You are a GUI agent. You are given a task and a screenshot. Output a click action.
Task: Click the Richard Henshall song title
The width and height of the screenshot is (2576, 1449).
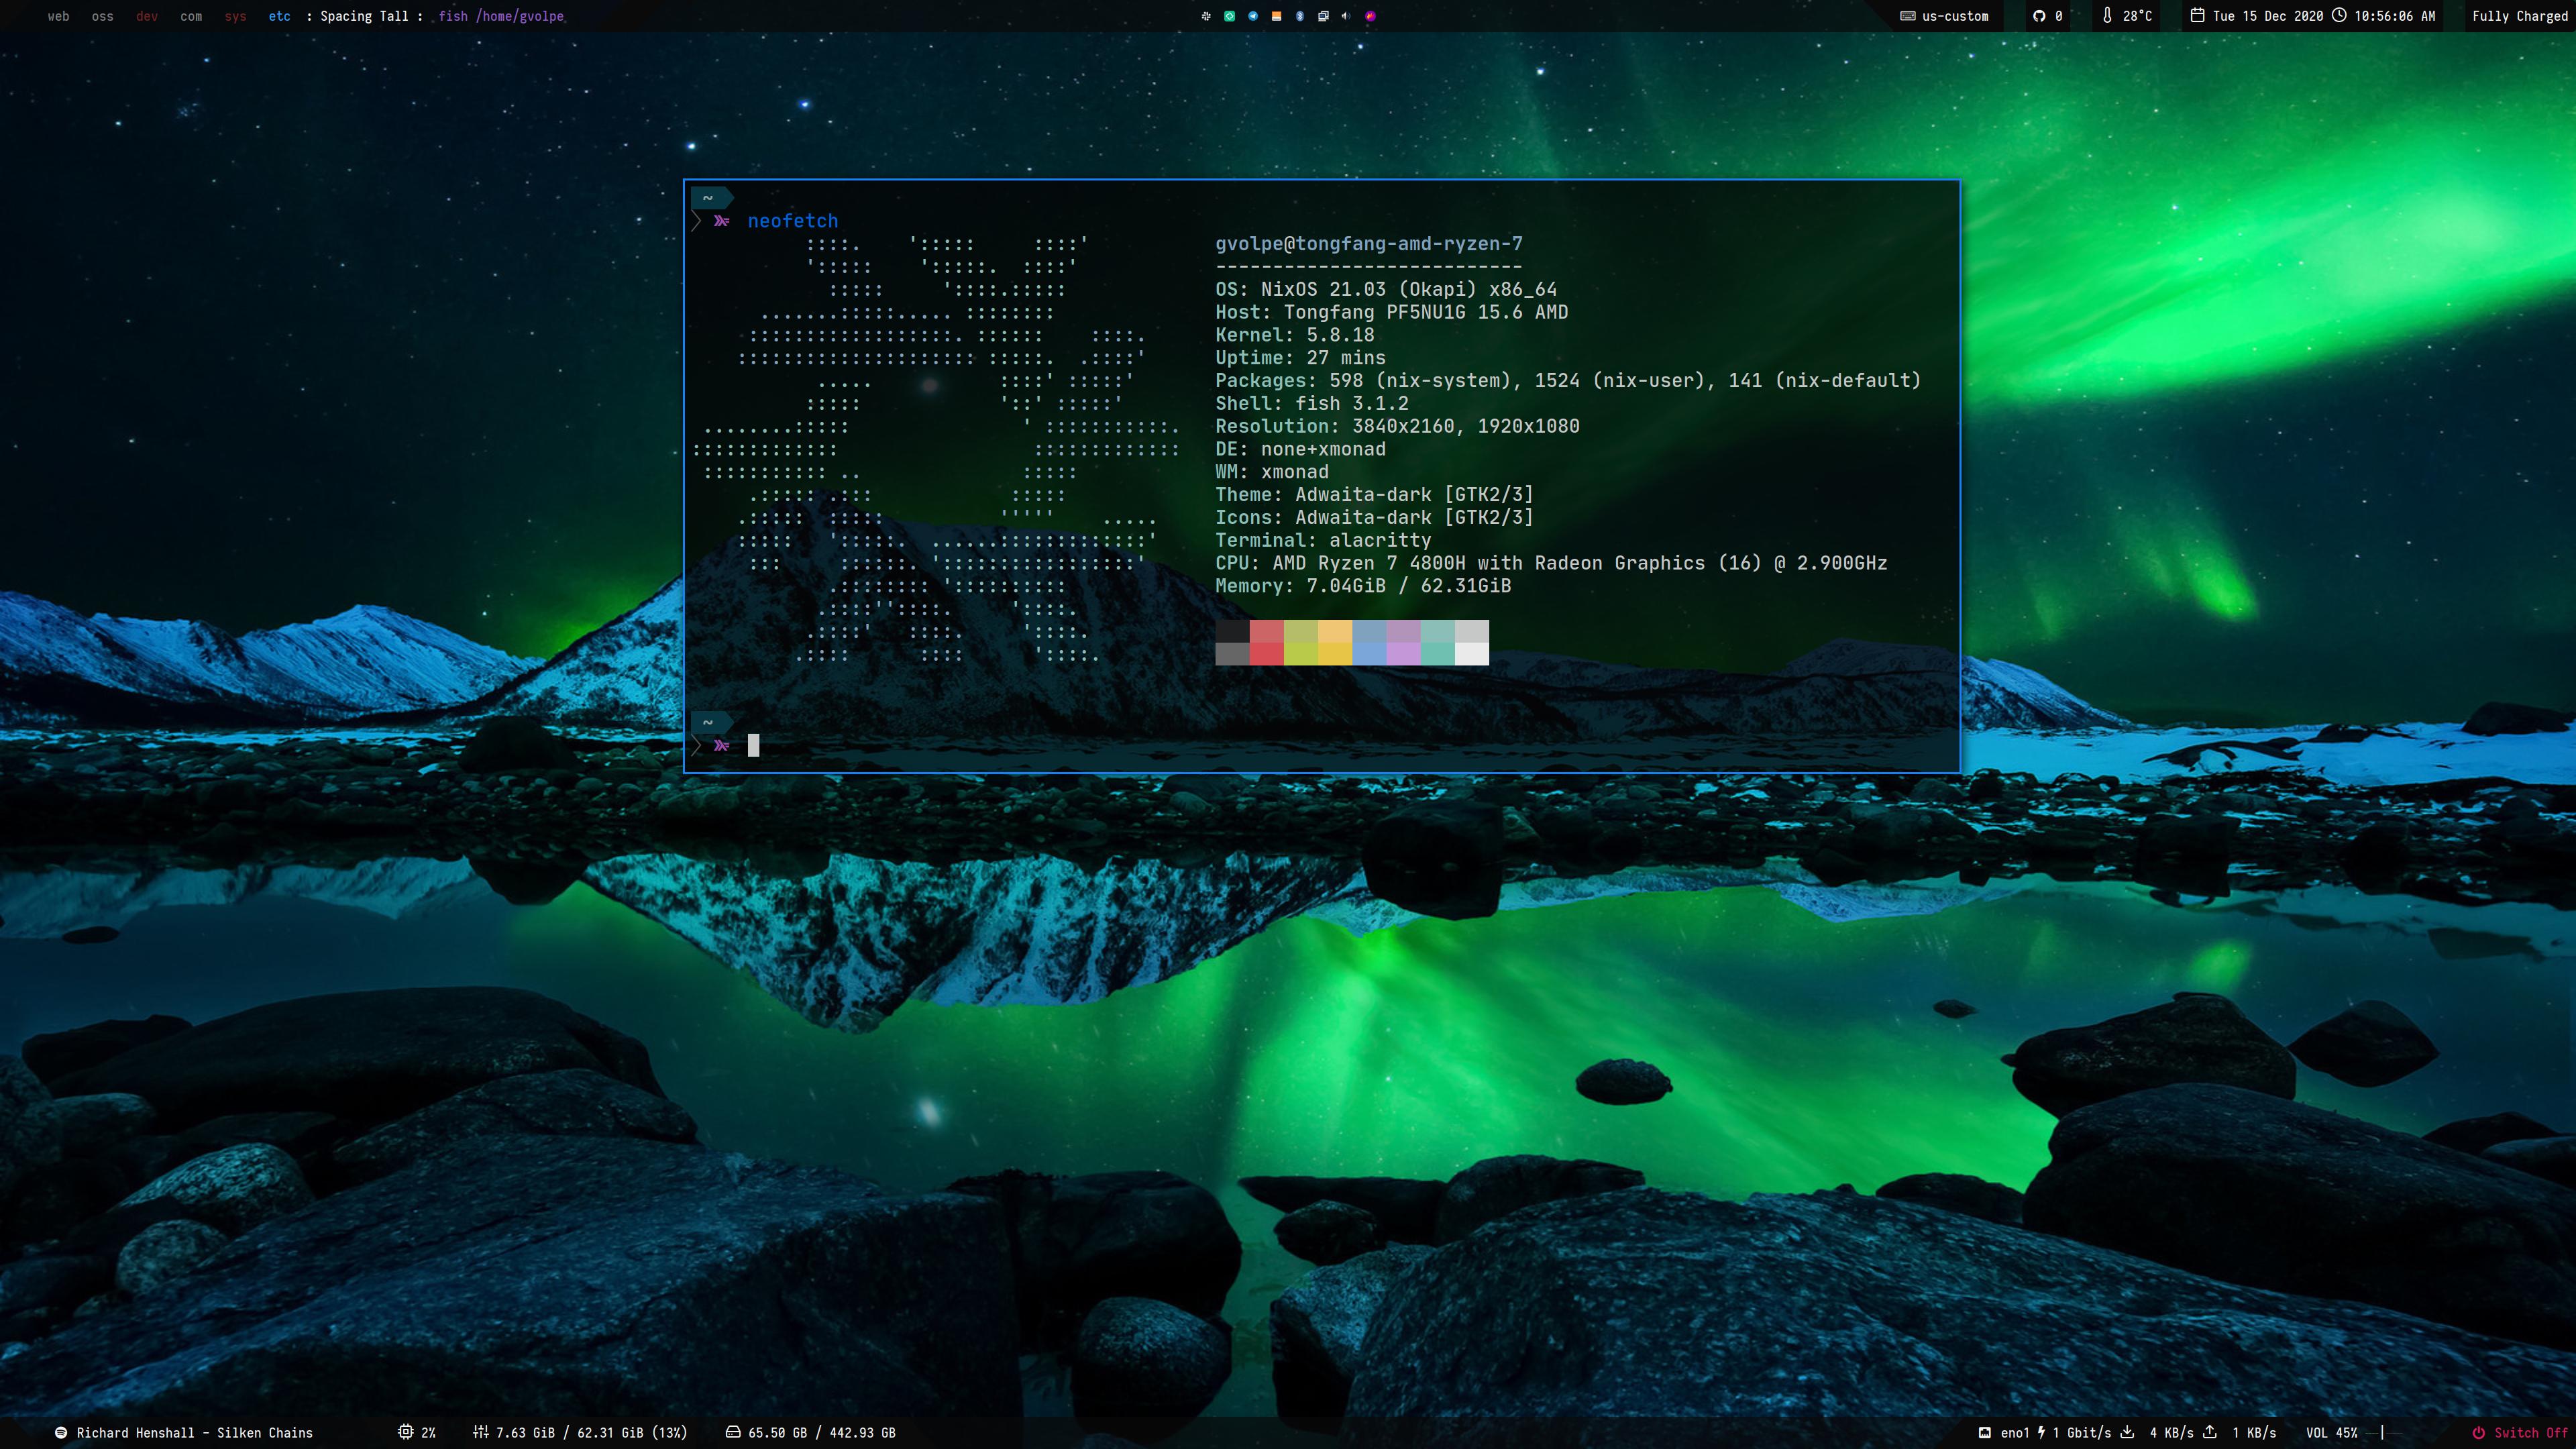(194, 1432)
